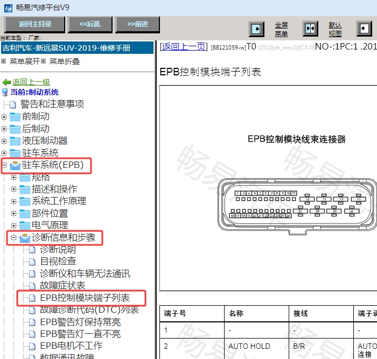
Task: Go back with the <<后退 button
Action: 90,24
